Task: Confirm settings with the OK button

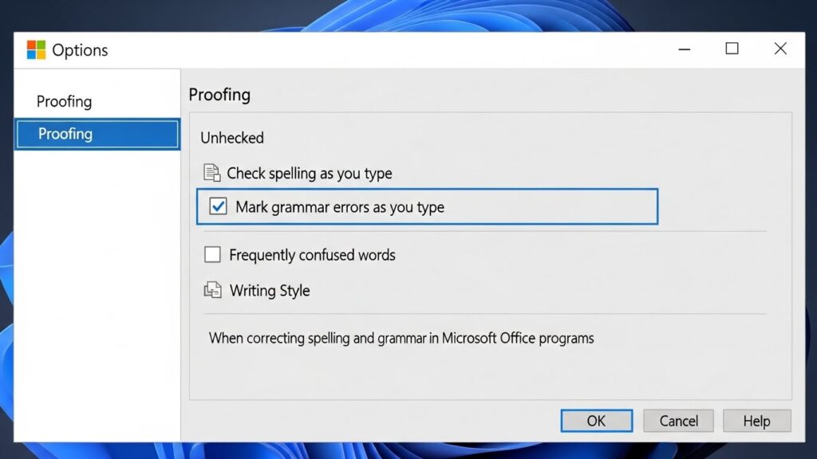Action: pos(596,421)
